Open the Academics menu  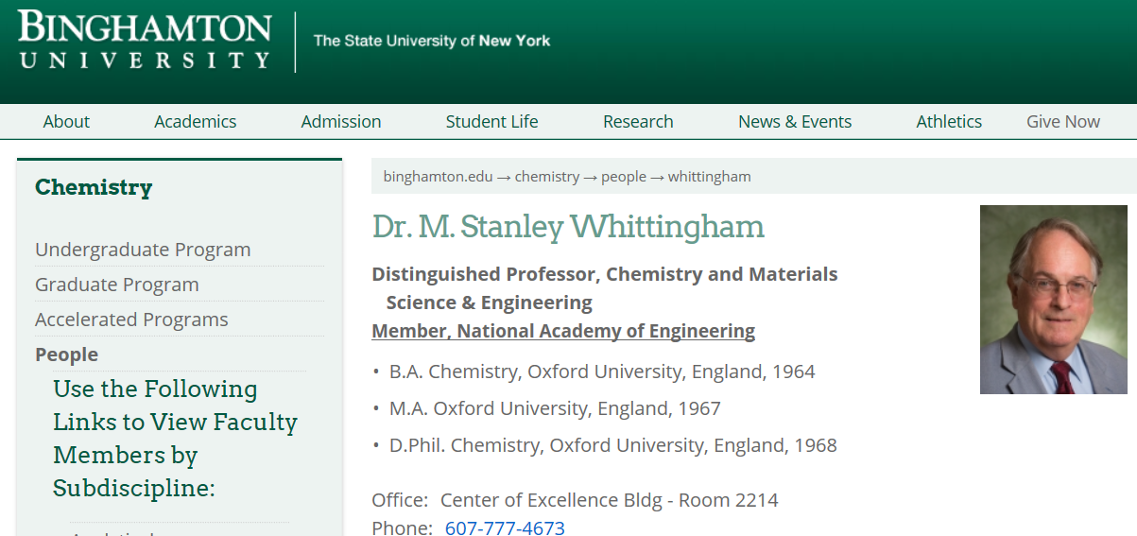pos(196,121)
